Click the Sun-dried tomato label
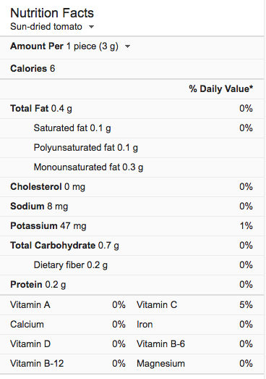This screenshot has height=379, width=266. pyautogui.click(x=46, y=27)
